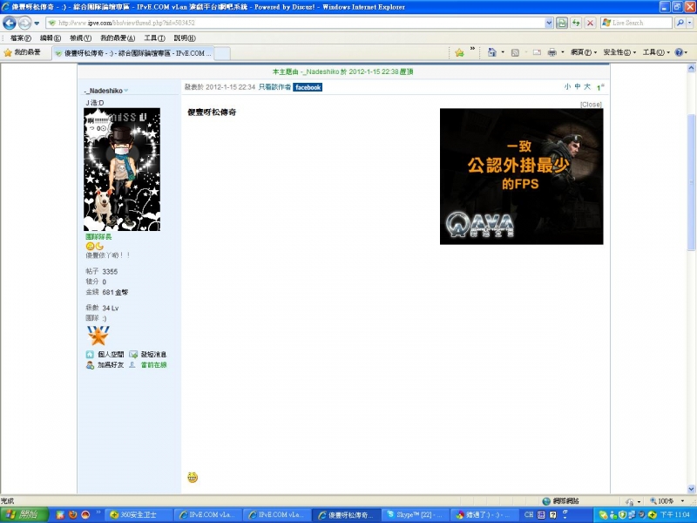This screenshot has width=697, height=523.
Task: Open the Windows 開始 Start button
Action: (24, 514)
